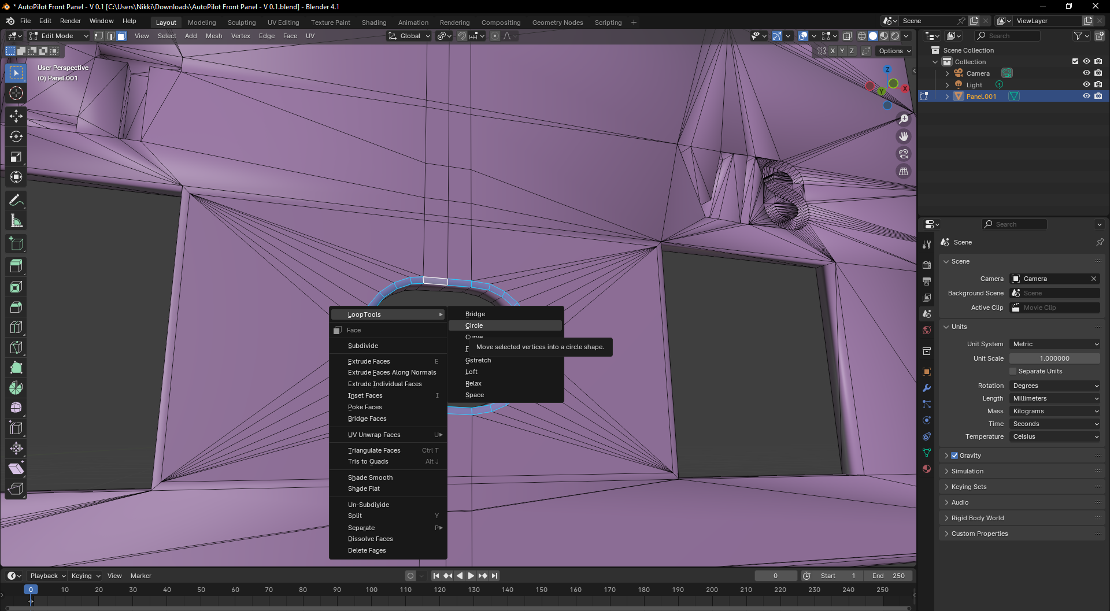
Task: Select the Knife tool
Action: coord(16,347)
